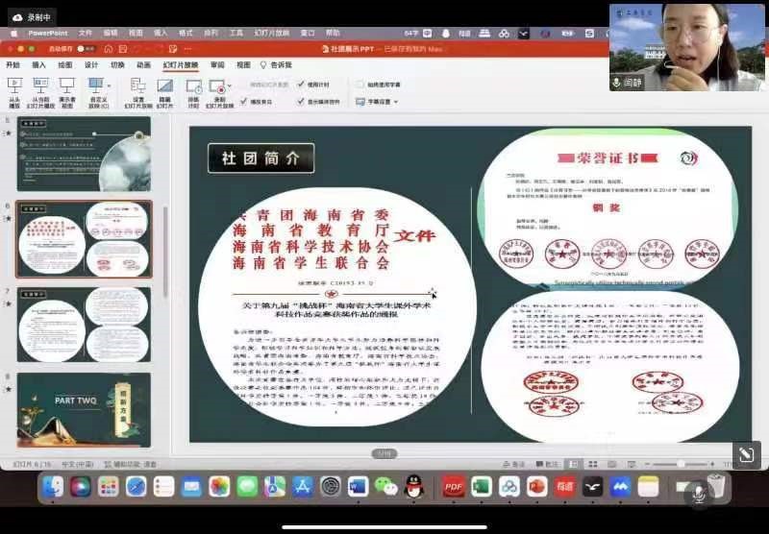Open Finder from the dock

point(53,487)
